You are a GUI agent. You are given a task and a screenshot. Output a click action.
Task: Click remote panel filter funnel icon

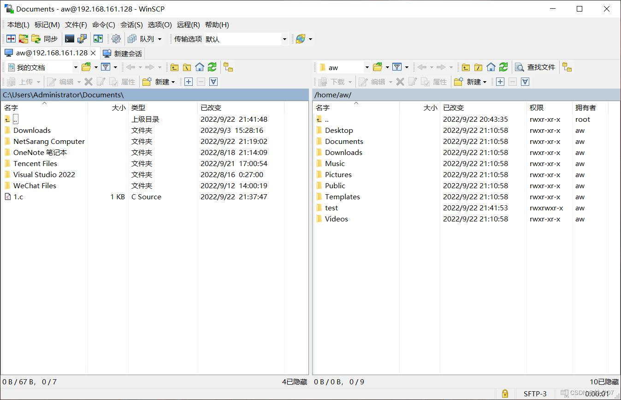(397, 67)
